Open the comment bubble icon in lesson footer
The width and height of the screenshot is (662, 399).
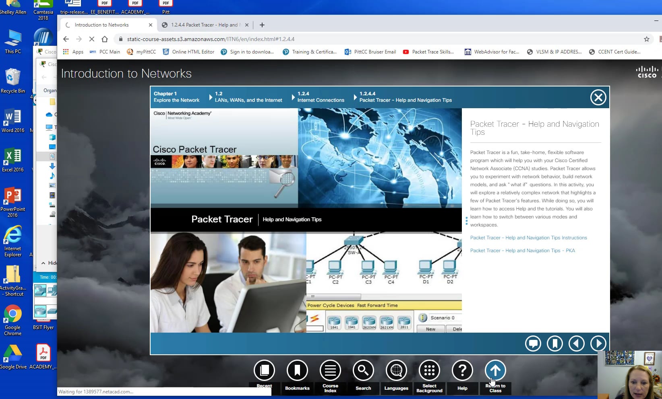533,343
